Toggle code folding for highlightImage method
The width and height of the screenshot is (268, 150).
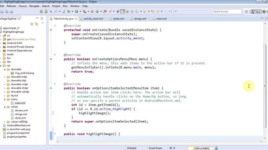[x=55, y=134]
